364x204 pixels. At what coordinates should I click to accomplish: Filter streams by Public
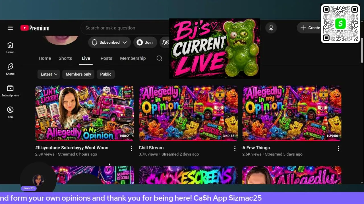pos(106,74)
